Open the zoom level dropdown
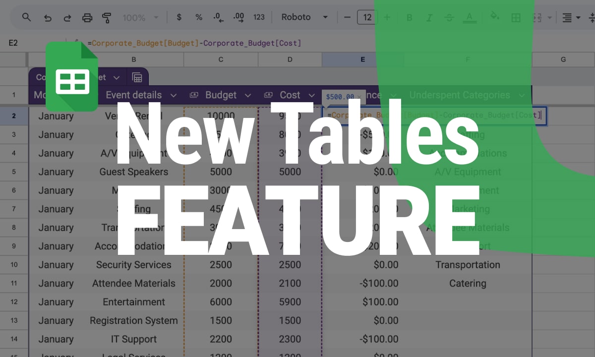The width and height of the screenshot is (595, 357). [140, 17]
